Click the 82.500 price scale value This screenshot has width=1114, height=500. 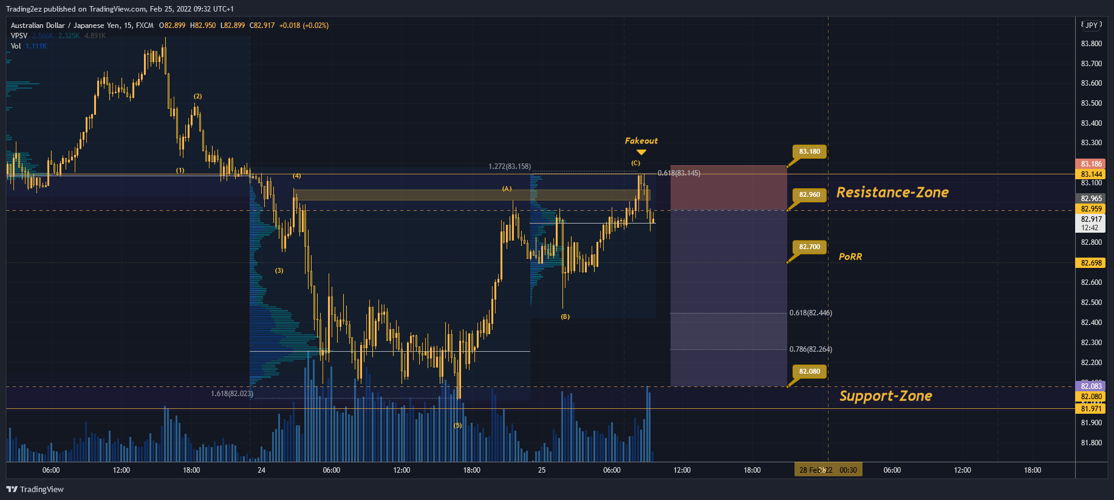point(1091,303)
